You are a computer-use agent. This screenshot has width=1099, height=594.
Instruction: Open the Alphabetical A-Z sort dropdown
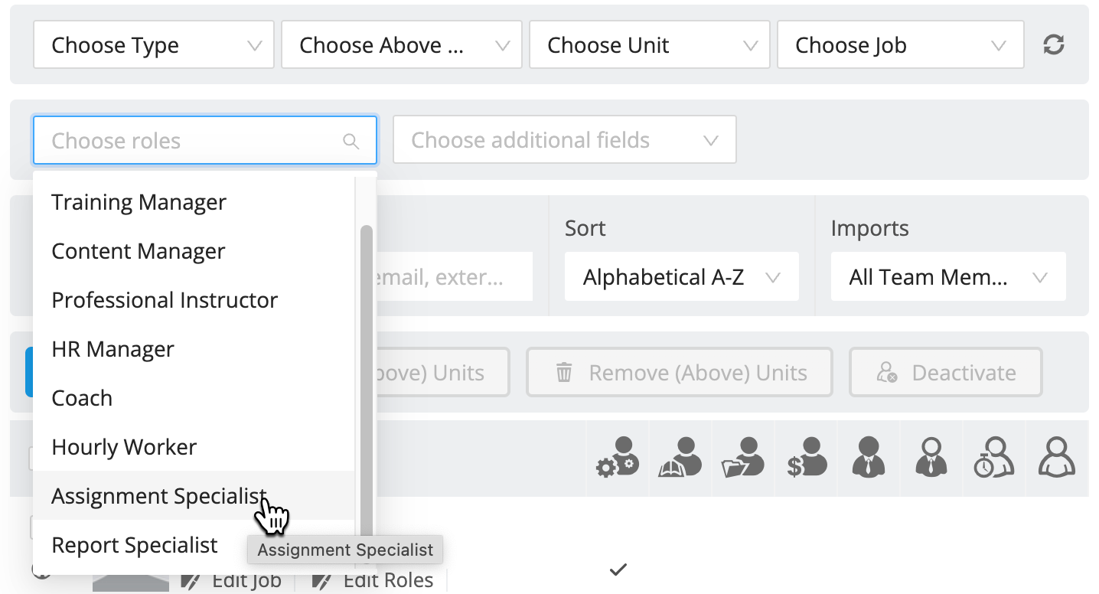[x=682, y=277]
